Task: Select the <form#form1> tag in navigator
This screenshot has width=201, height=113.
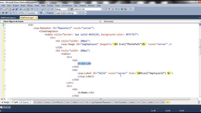Action: (x=58, y=102)
